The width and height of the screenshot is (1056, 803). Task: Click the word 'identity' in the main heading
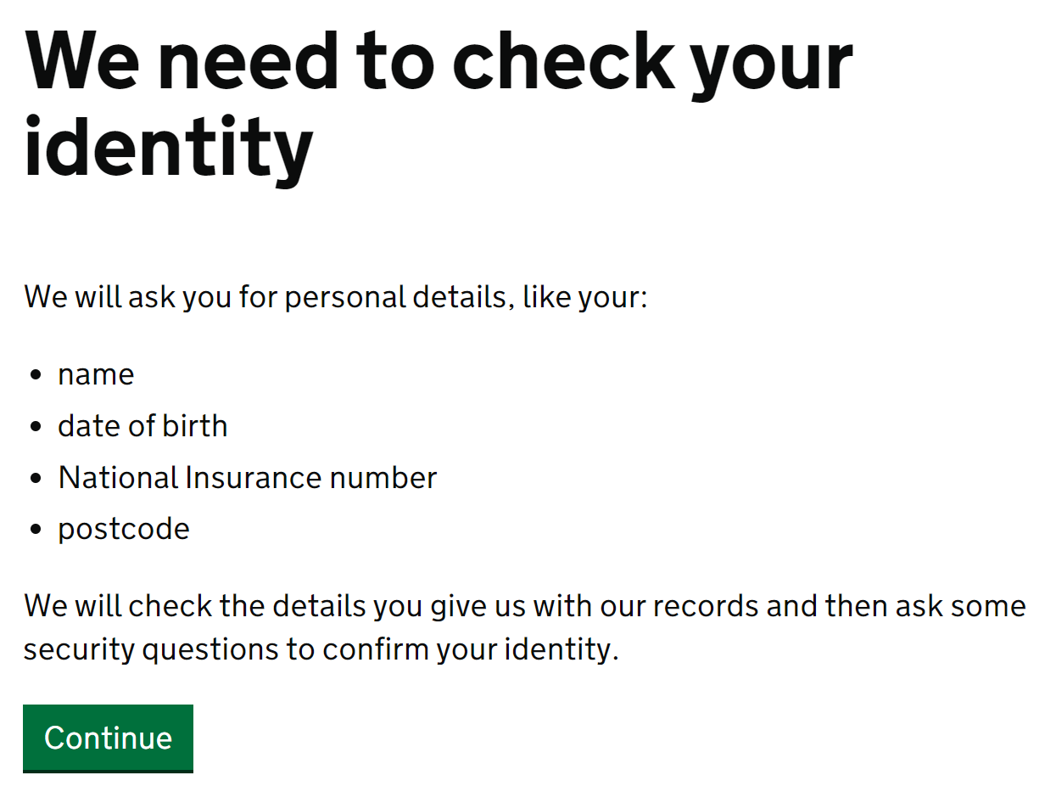point(168,150)
